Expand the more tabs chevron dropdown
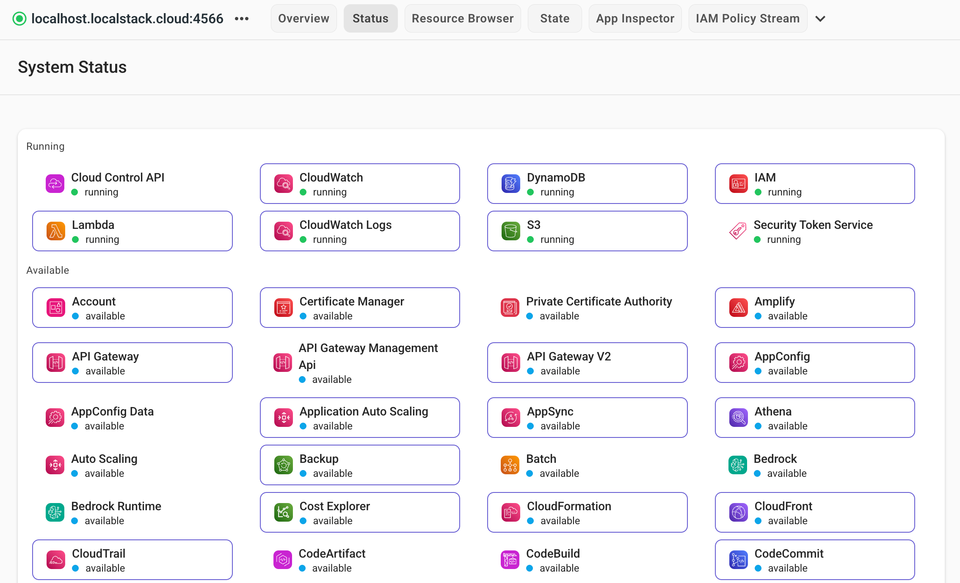The image size is (960, 583). pos(820,19)
